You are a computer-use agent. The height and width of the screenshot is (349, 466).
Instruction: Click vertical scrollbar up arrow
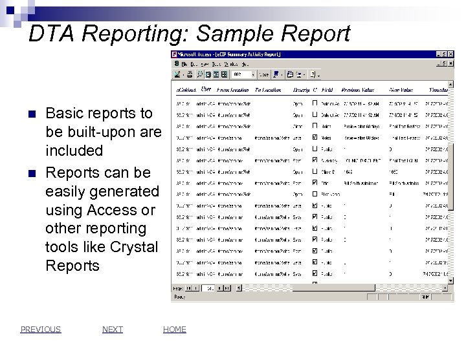pyautogui.click(x=451, y=84)
